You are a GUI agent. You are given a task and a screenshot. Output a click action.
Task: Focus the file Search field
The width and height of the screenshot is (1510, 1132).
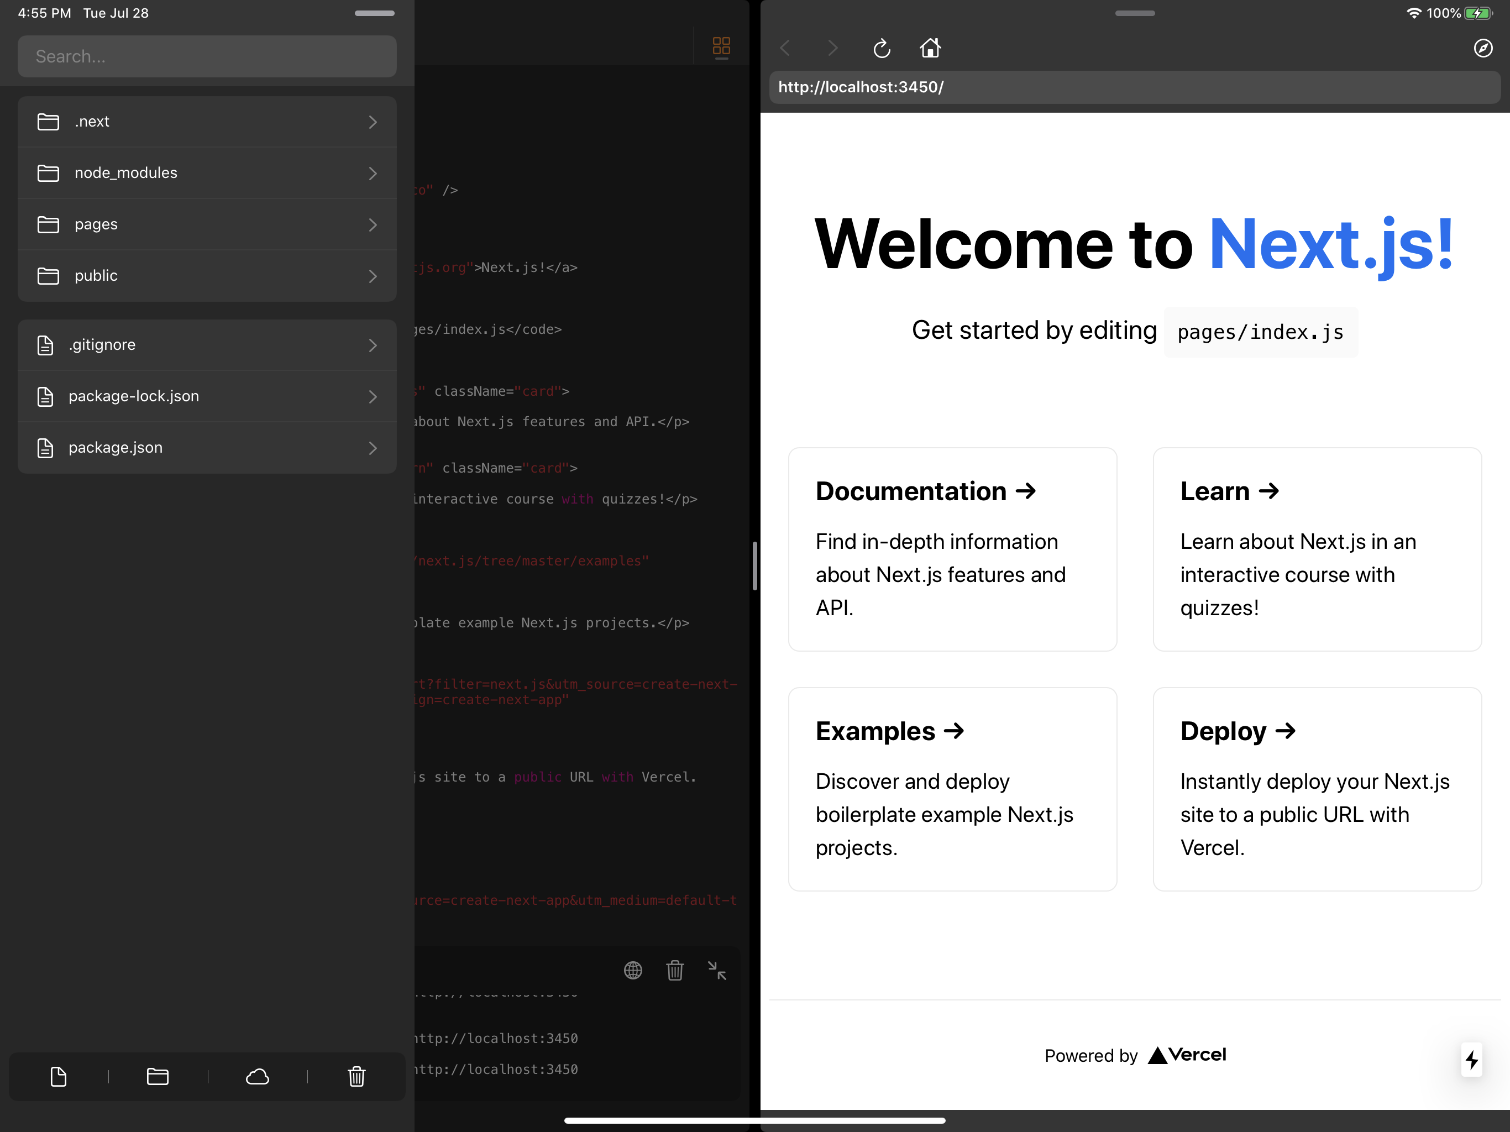click(x=207, y=57)
